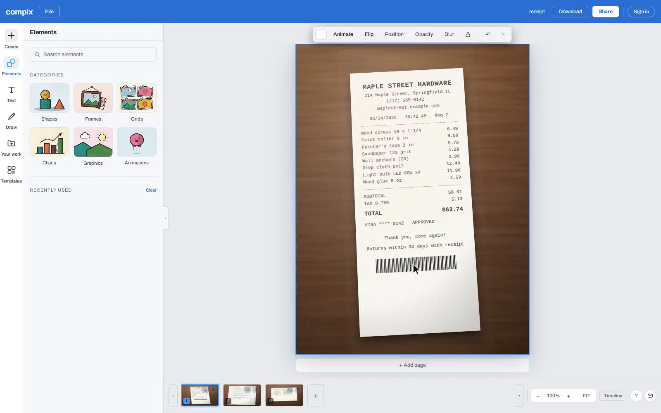Toggle the Timeline view
661x413 pixels.
tap(613, 396)
